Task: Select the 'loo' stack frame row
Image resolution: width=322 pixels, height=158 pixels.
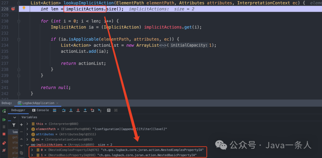Action: (x=13, y=132)
